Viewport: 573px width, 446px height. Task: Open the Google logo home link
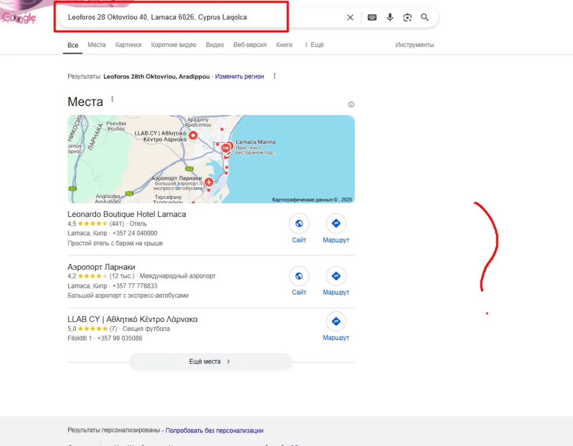coord(19,17)
